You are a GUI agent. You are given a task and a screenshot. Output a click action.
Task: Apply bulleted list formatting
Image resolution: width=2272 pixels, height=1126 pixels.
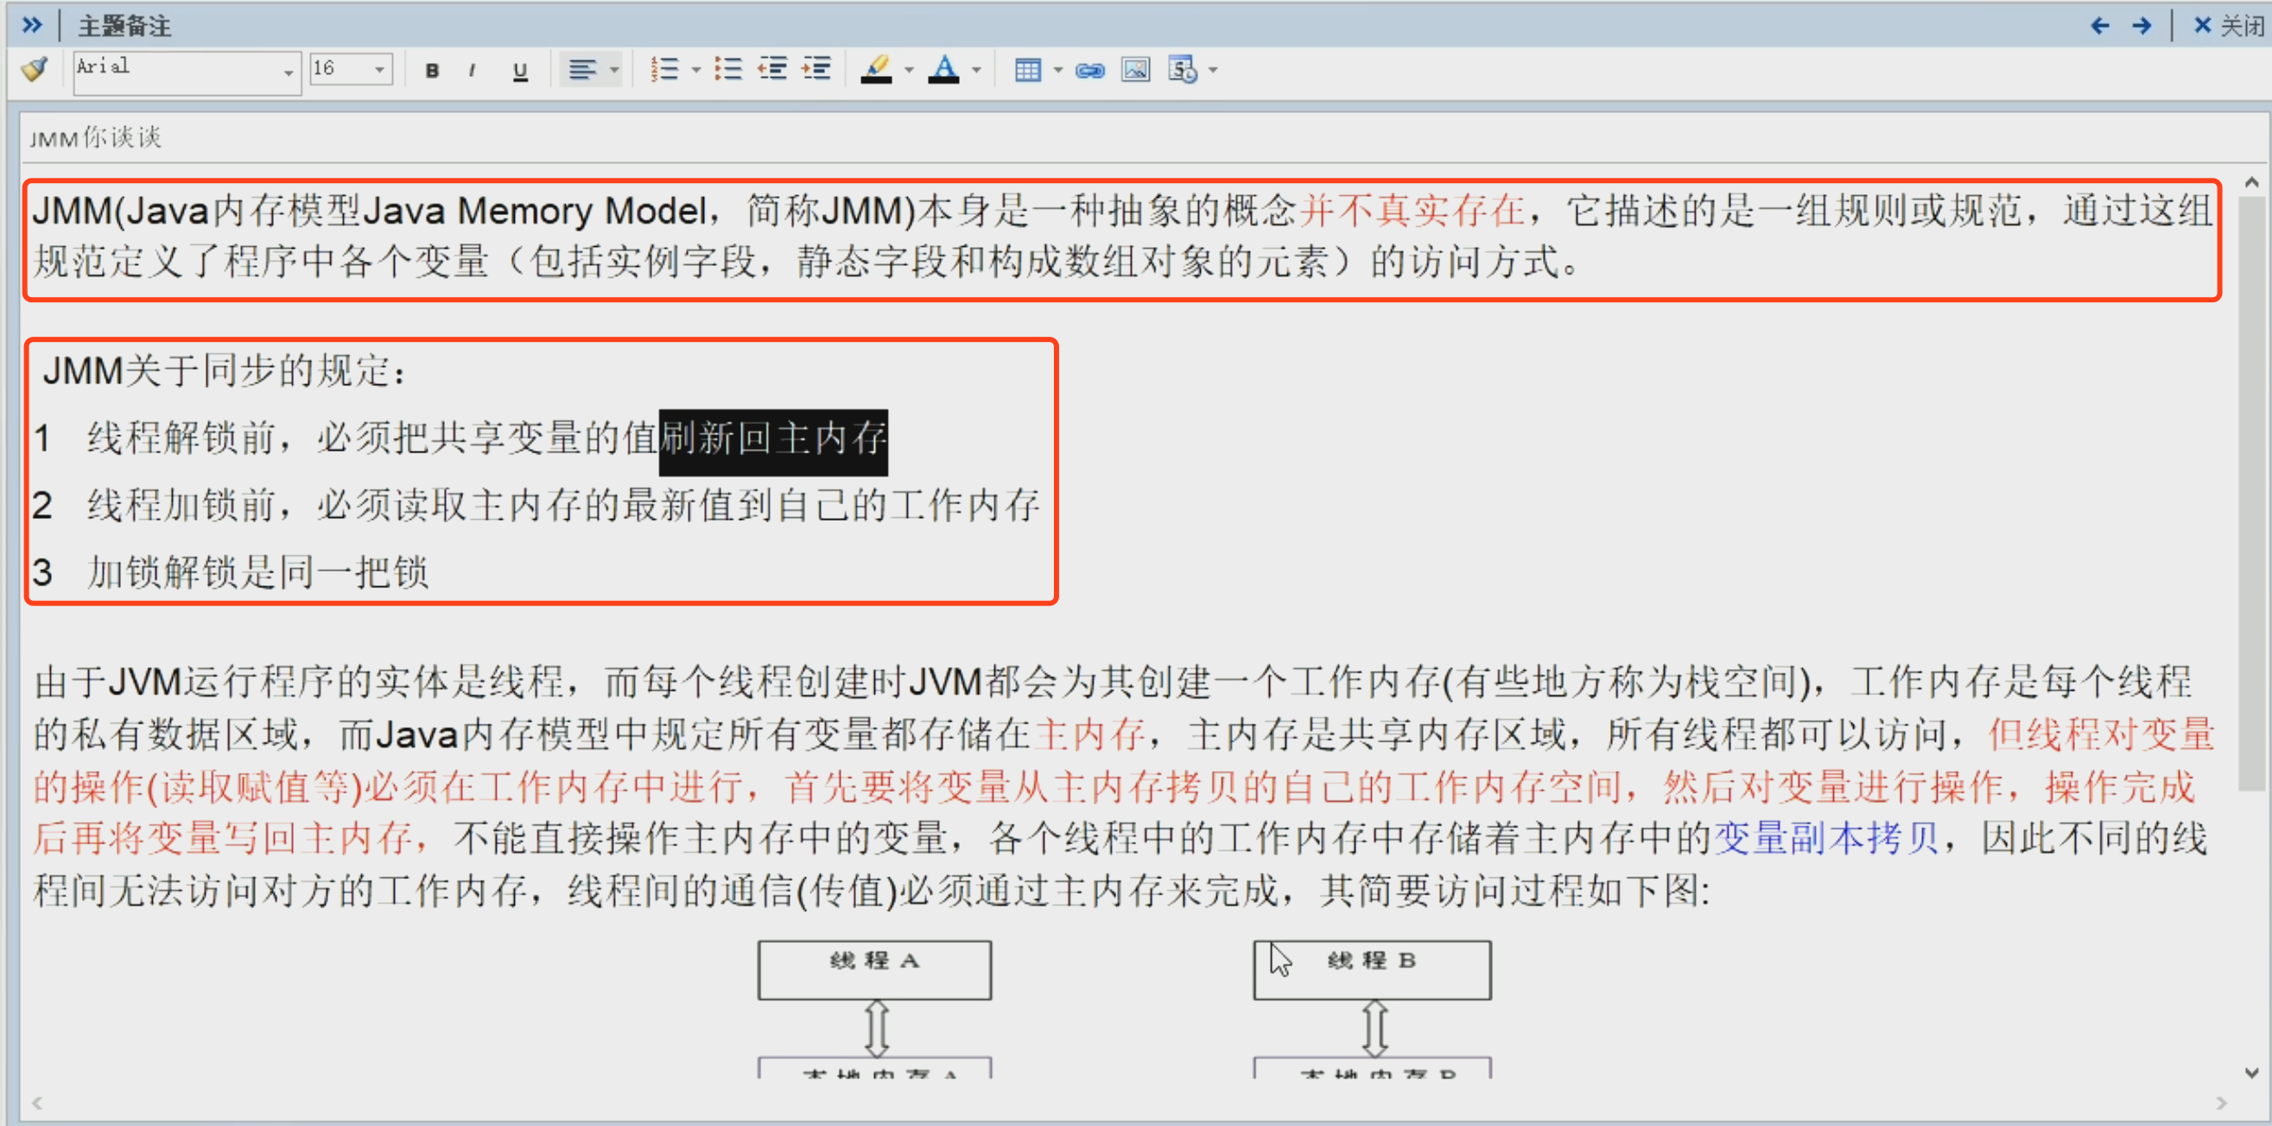[x=728, y=69]
